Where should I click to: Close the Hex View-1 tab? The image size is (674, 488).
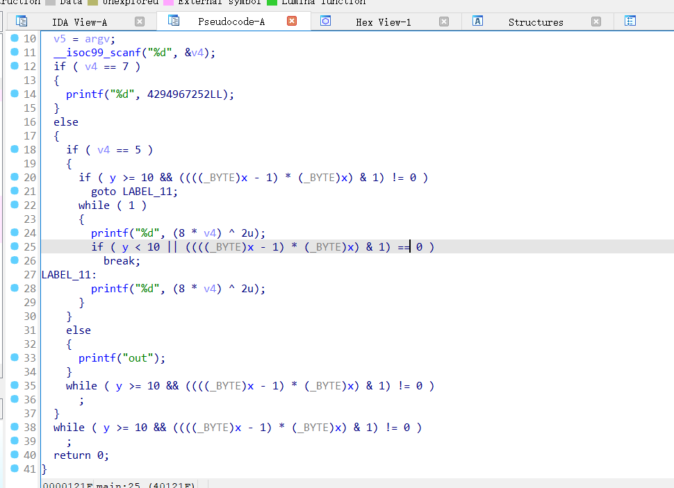click(444, 22)
